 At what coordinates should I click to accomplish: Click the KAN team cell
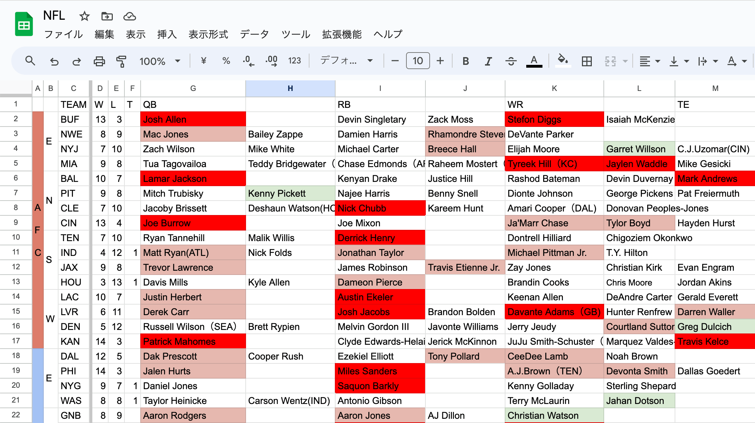tap(73, 342)
